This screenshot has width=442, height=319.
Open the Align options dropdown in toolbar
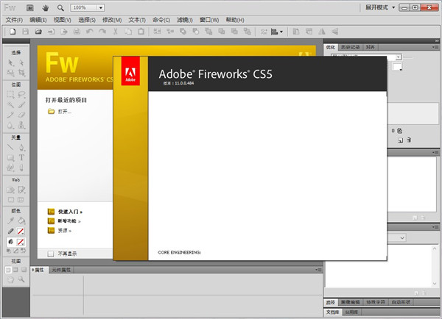click(276, 32)
